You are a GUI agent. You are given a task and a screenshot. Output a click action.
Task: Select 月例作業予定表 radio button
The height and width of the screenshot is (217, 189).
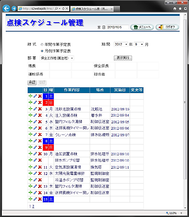coord(42,51)
